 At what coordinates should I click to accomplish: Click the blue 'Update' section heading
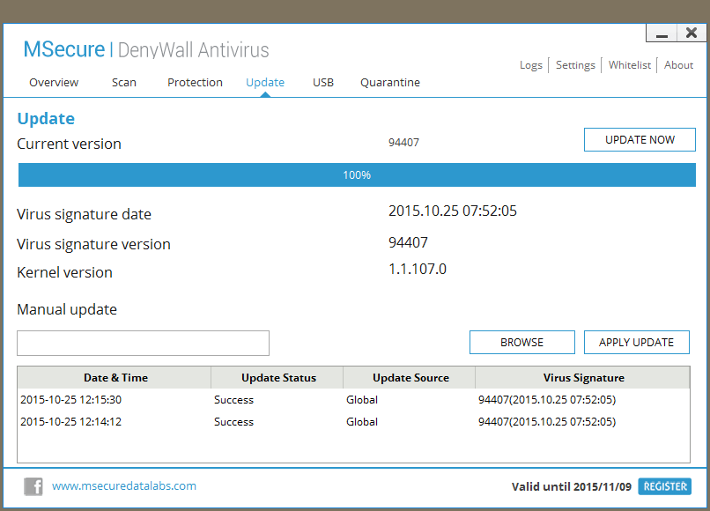click(x=46, y=119)
